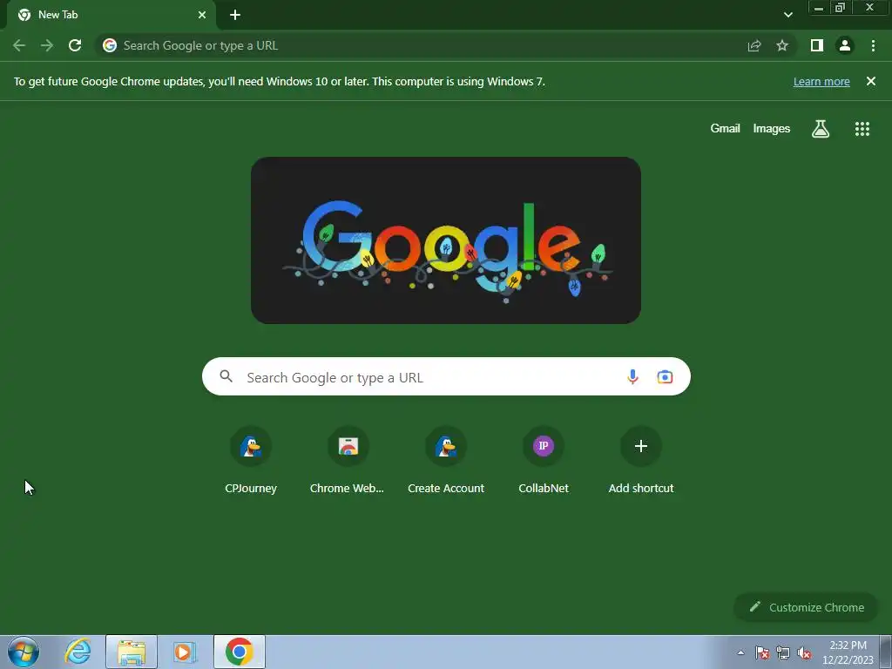Select the Chrome taskbar button
Viewport: 892px width, 669px height.
tap(240, 652)
